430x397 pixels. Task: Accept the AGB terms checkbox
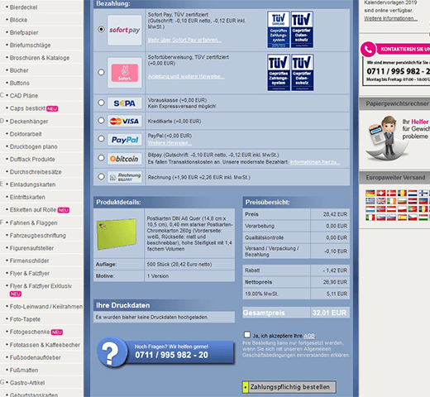(x=247, y=335)
